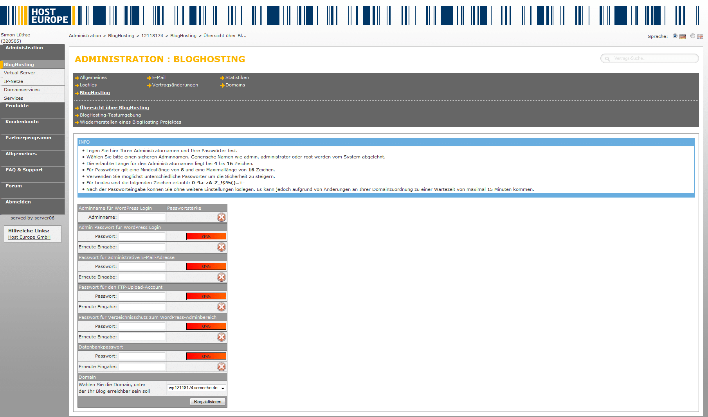The image size is (708, 417).
Task: Click the arrow icon before Statistiken
Action: point(222,78)
